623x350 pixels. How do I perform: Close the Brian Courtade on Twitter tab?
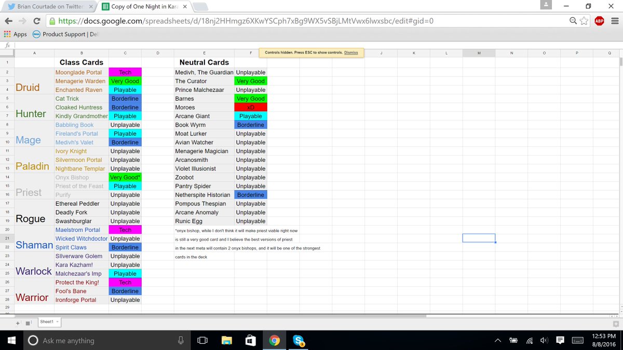(x=91, y=7)
